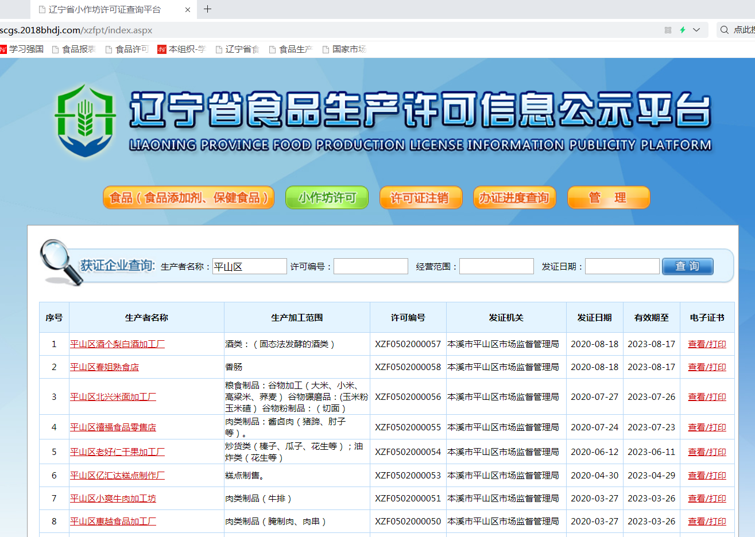The image size is (755, 537).
Task: Click the 生产者名称 input containing 平山区
Action: click(250, 266)
